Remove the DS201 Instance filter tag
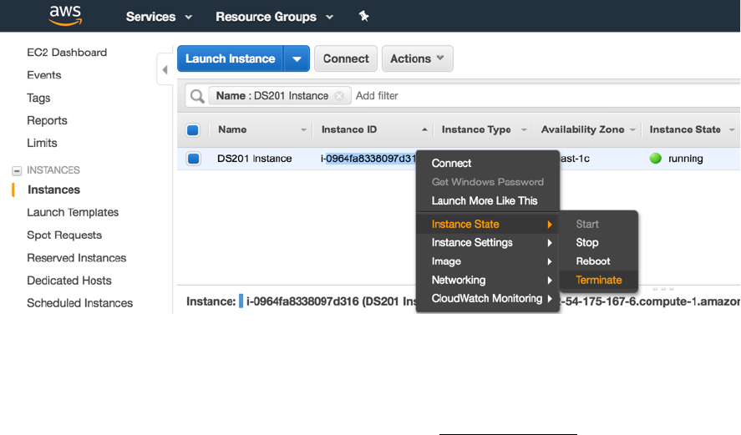This screenshot has width=741, height=435. [339, 96]
